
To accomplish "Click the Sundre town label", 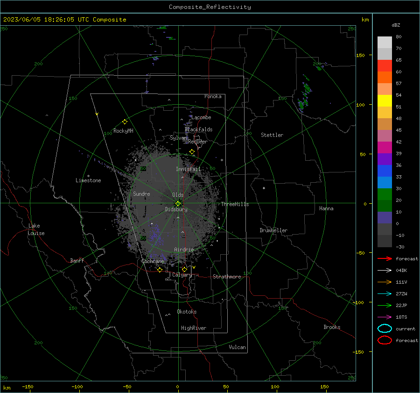I will [x=141, y=193].
